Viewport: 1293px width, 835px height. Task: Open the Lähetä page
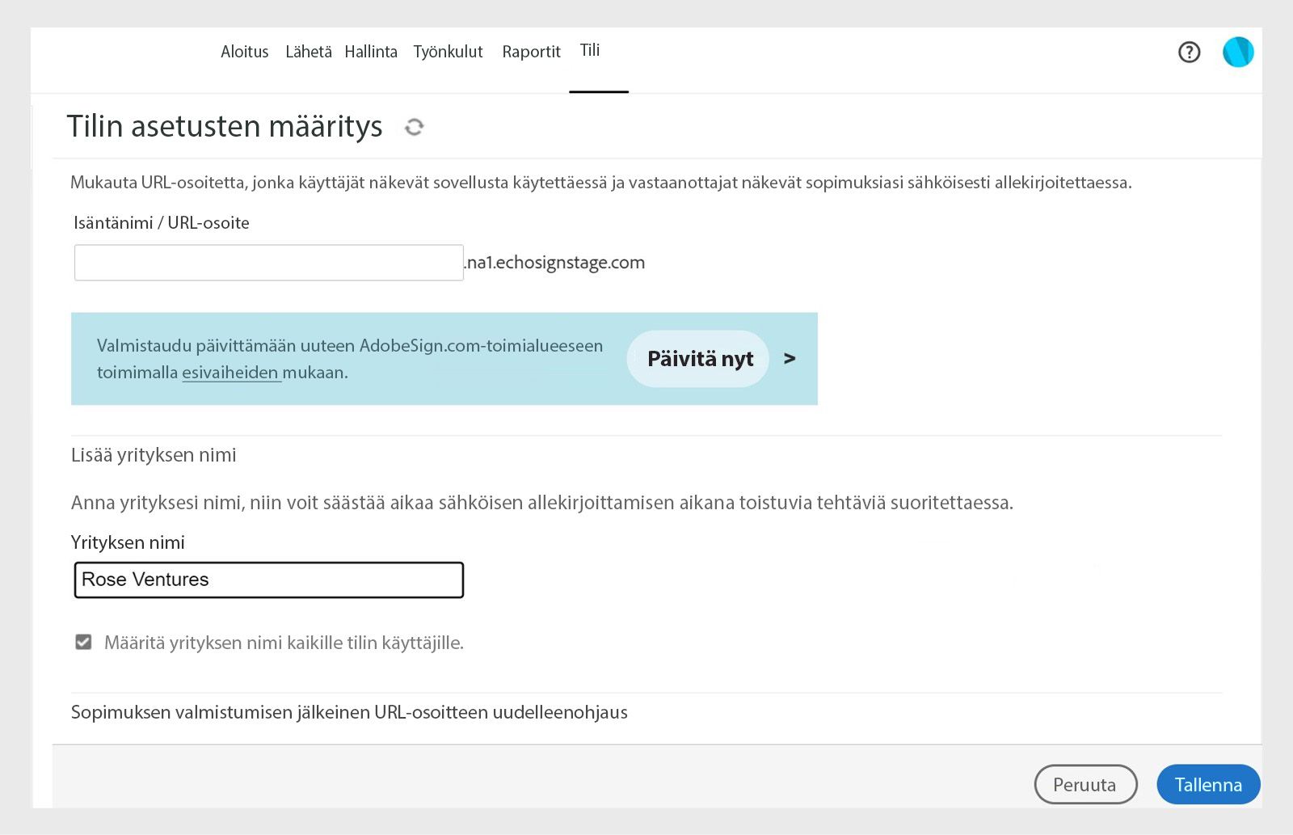308,52
